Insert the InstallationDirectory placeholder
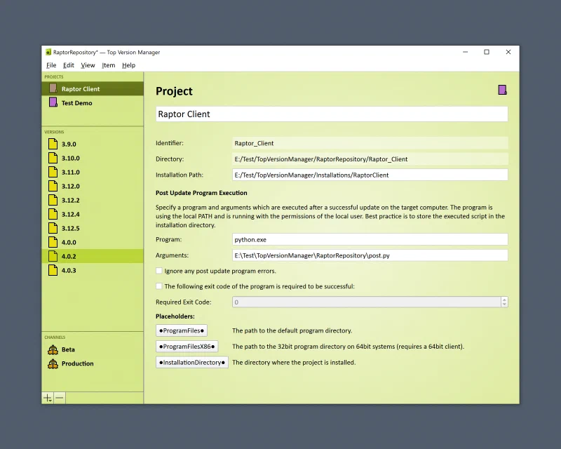This screenshot has width=561, height=449. pos(191,362)
